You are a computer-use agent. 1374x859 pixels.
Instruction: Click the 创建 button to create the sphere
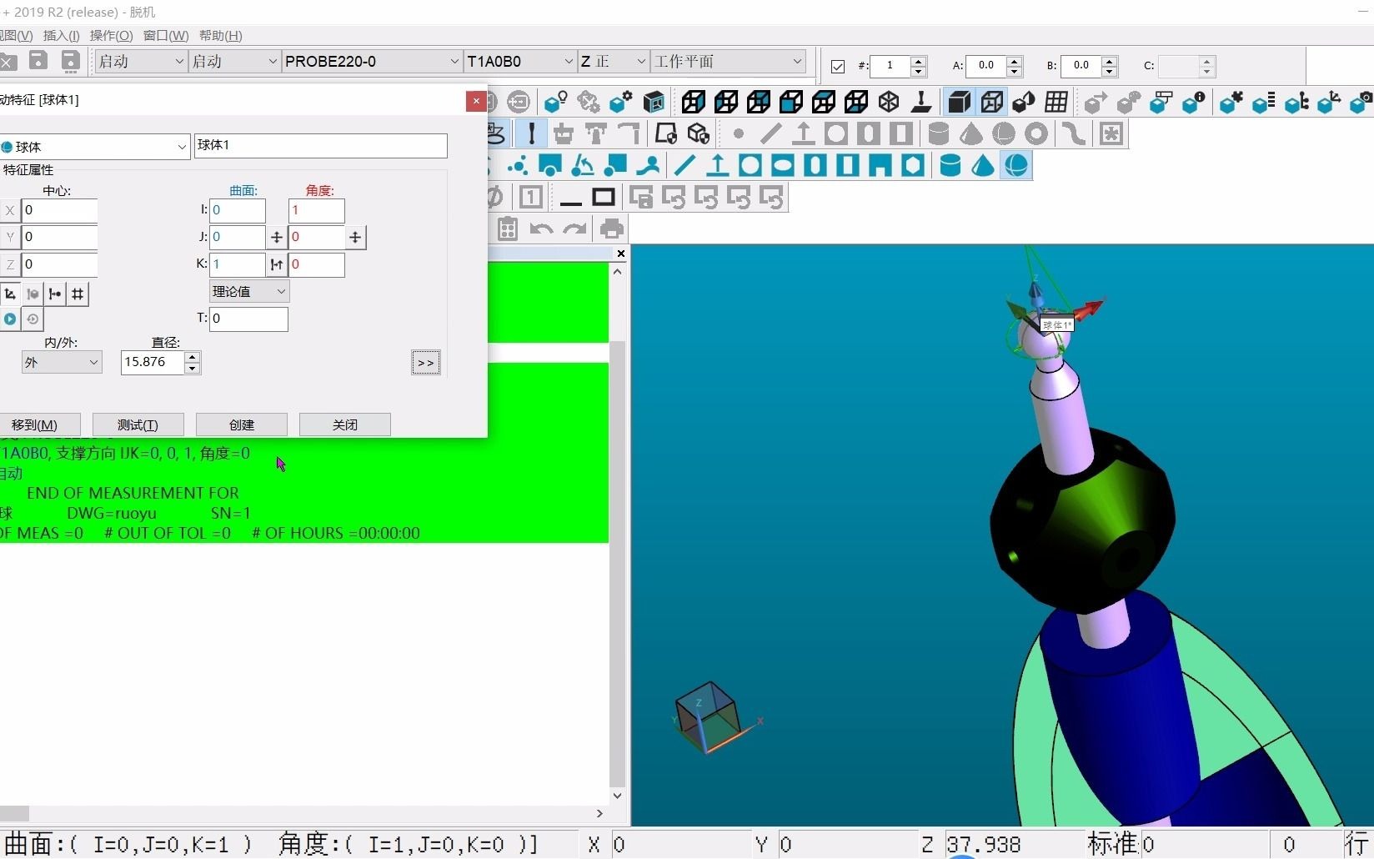click(x=240, y=424)
